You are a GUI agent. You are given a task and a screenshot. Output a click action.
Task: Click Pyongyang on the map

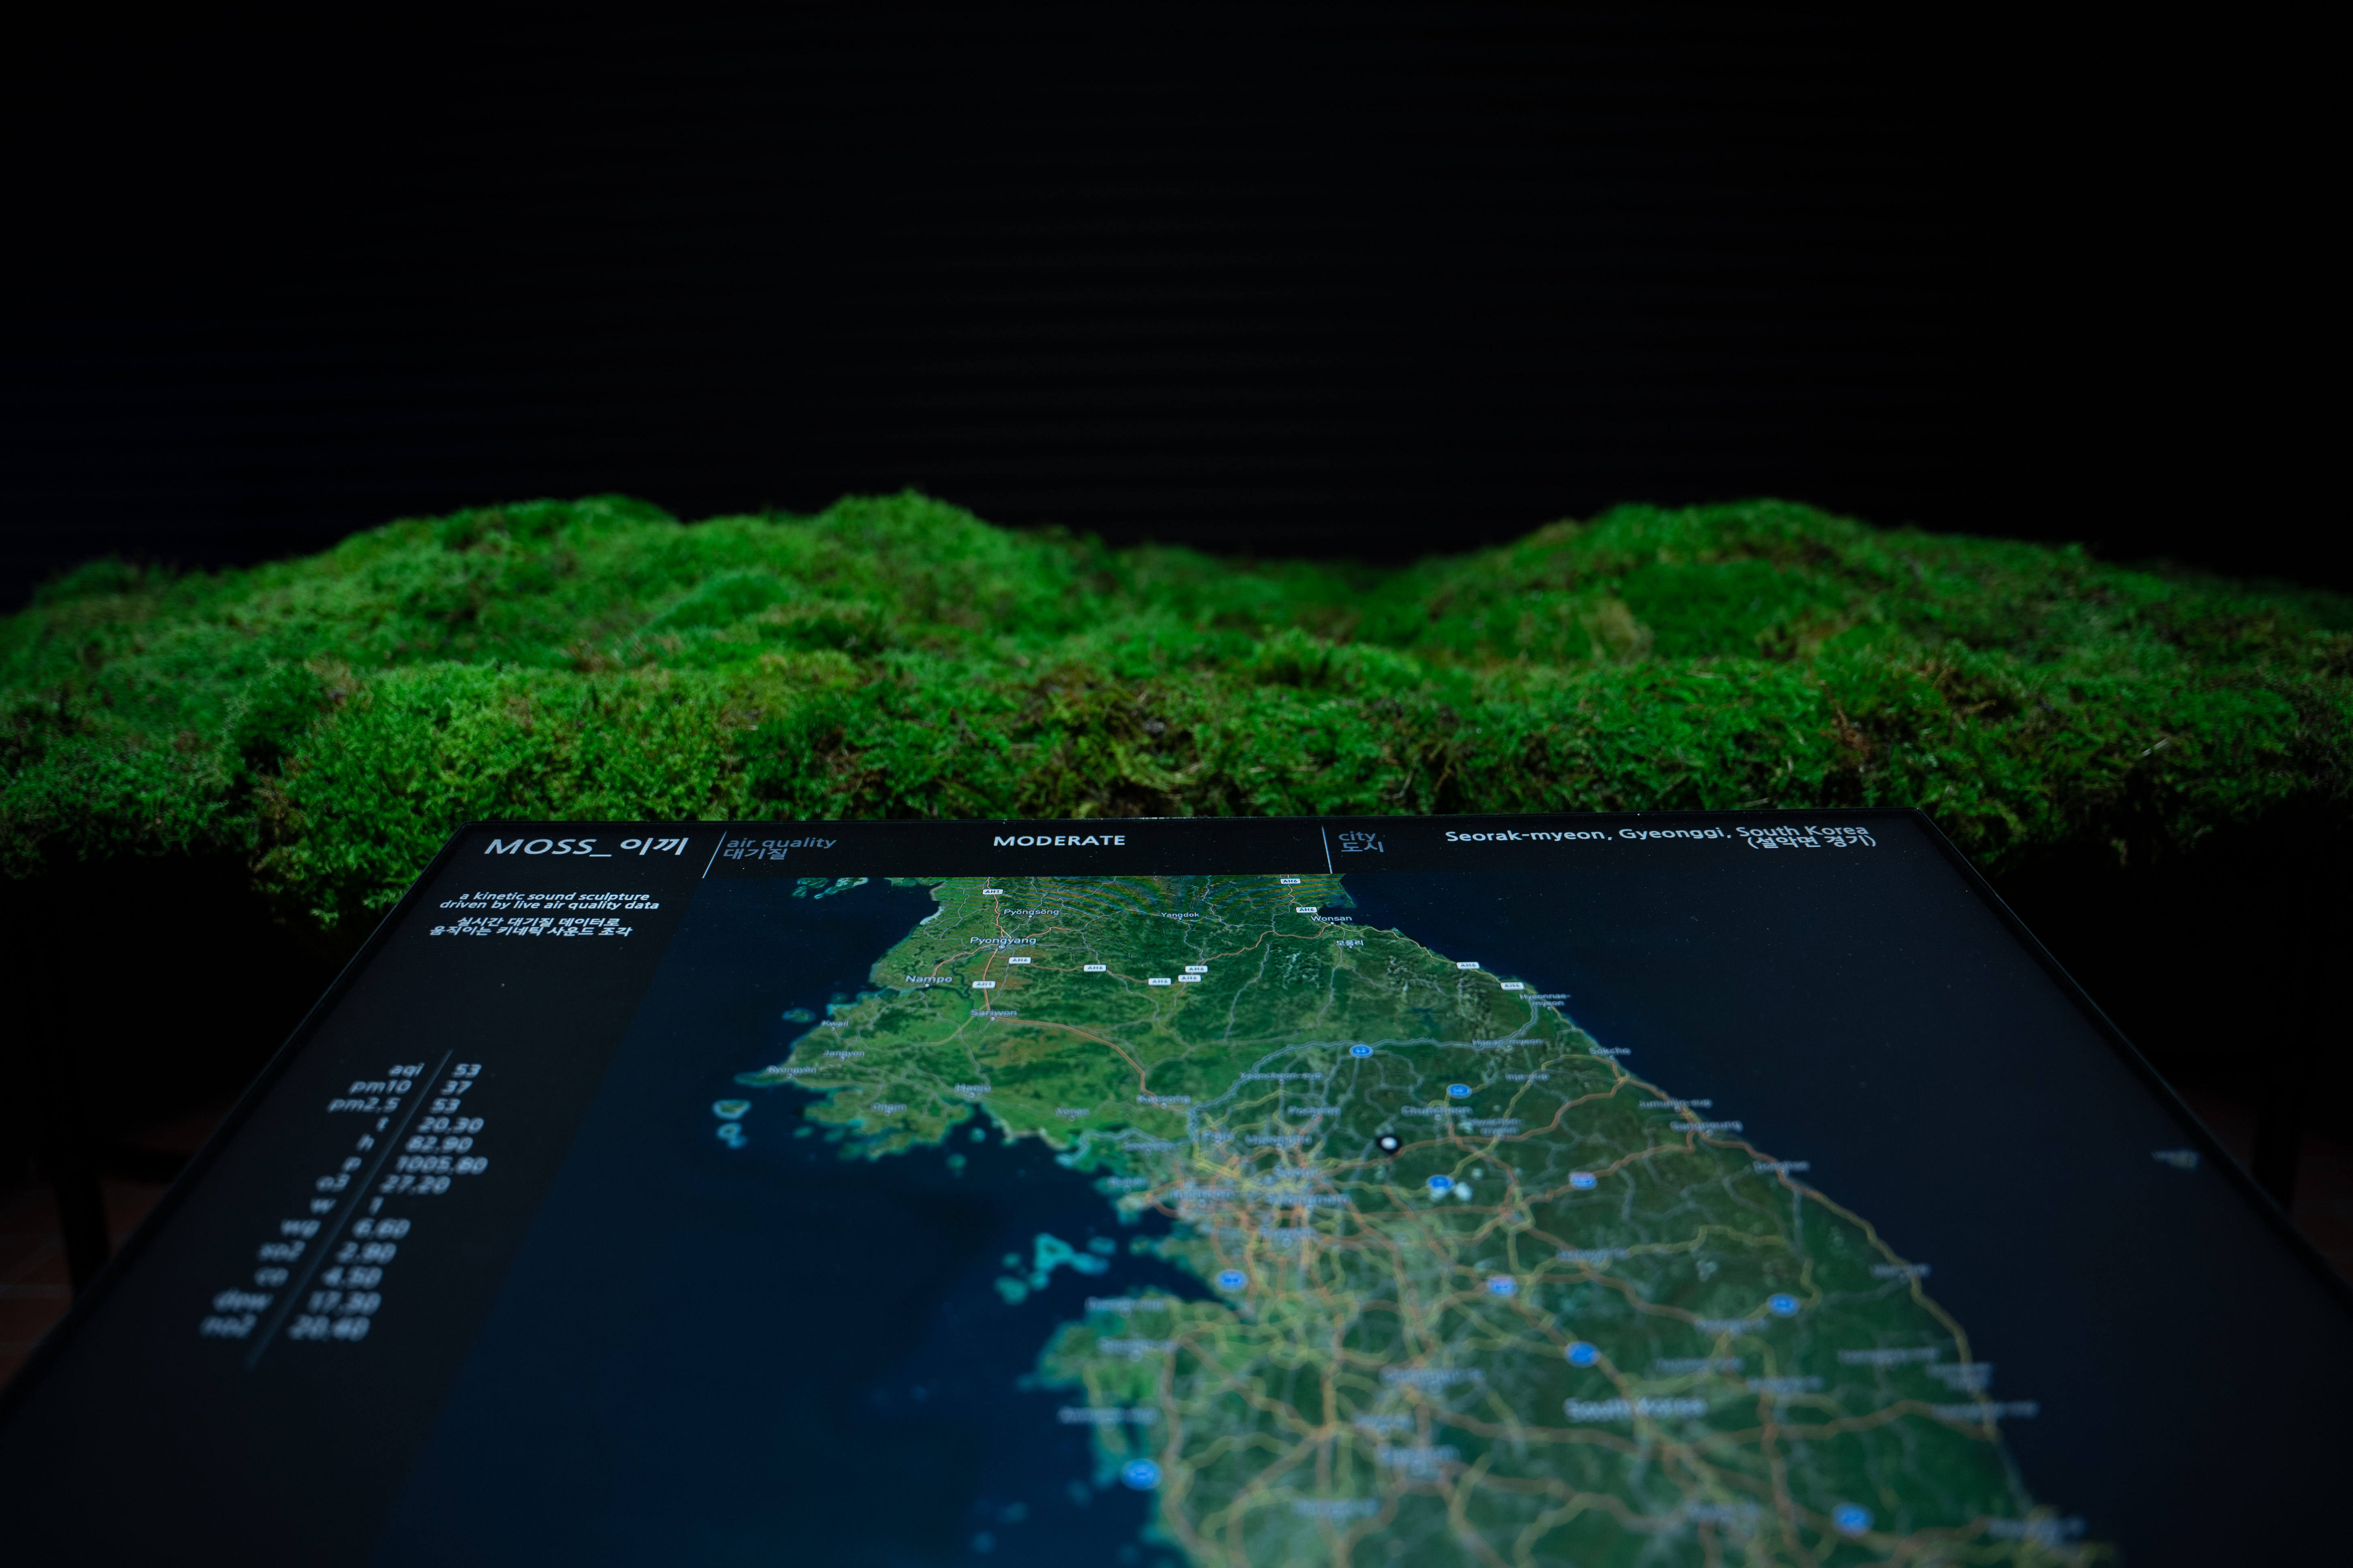click(x=1003, y=940)
